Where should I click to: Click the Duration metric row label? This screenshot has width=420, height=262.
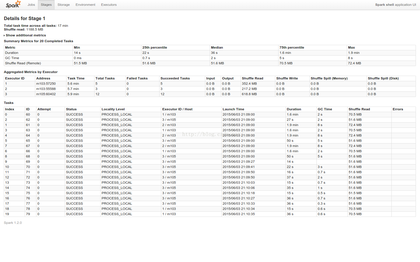[12, 53]
